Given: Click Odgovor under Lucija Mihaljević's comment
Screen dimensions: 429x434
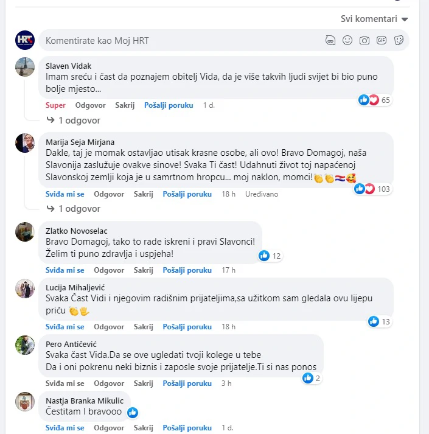Looking at the screenshot, I should [109, 327].
